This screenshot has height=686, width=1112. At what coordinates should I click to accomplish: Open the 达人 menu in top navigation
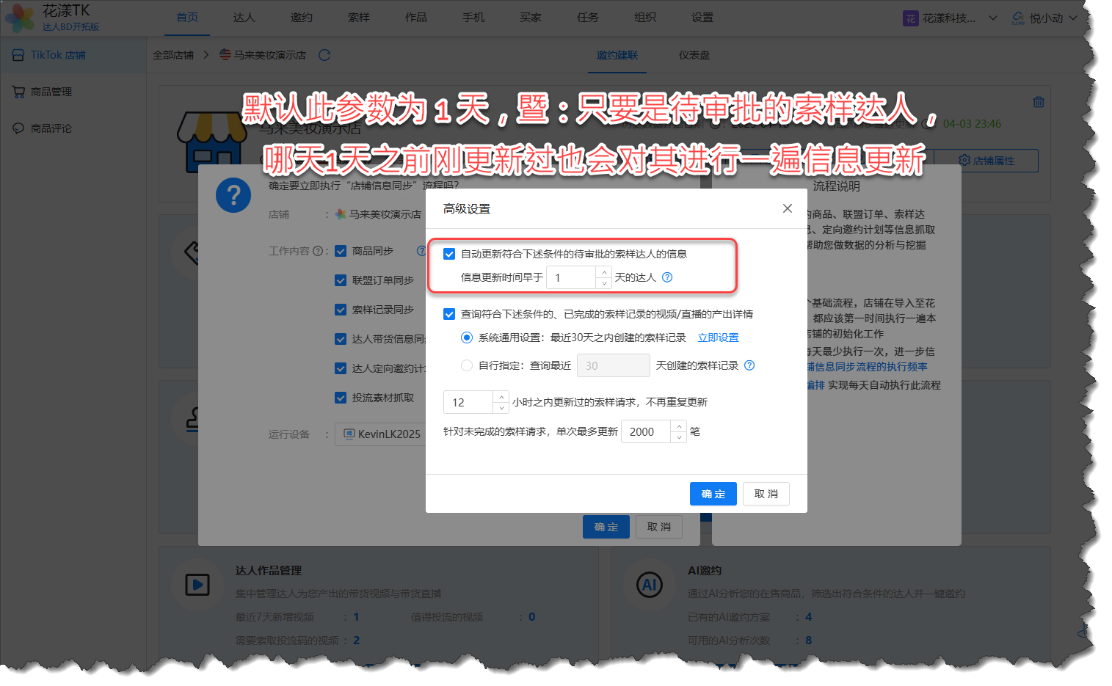point(244,18)
